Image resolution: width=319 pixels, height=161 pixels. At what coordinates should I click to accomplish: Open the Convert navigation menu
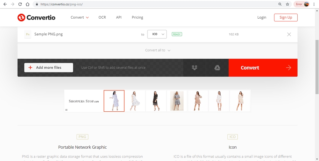[x=80, y=18]
